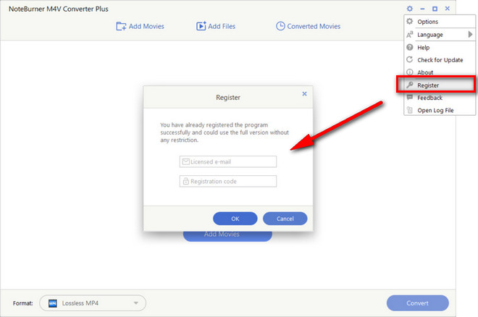The image size is (478, 317).
Task: Focus the Licensed e-mail input field
Action: click(x=228, y=161)
